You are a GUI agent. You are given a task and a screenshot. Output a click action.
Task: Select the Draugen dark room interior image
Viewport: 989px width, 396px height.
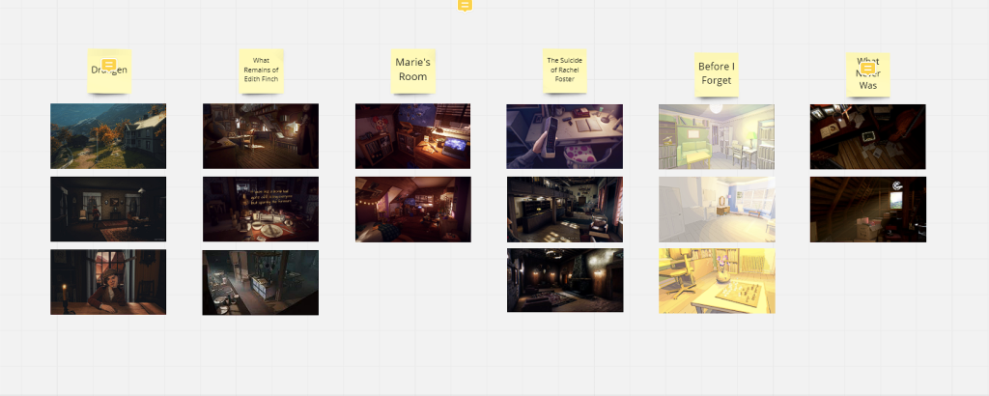point(108,209)
